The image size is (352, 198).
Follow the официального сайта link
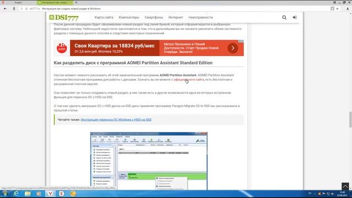[189, 79]
